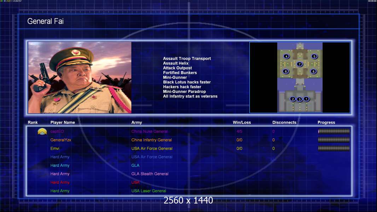The image size is (377, 212).
Task: Click GeneralYzx's disconnects count
Action: pos(273,140)
